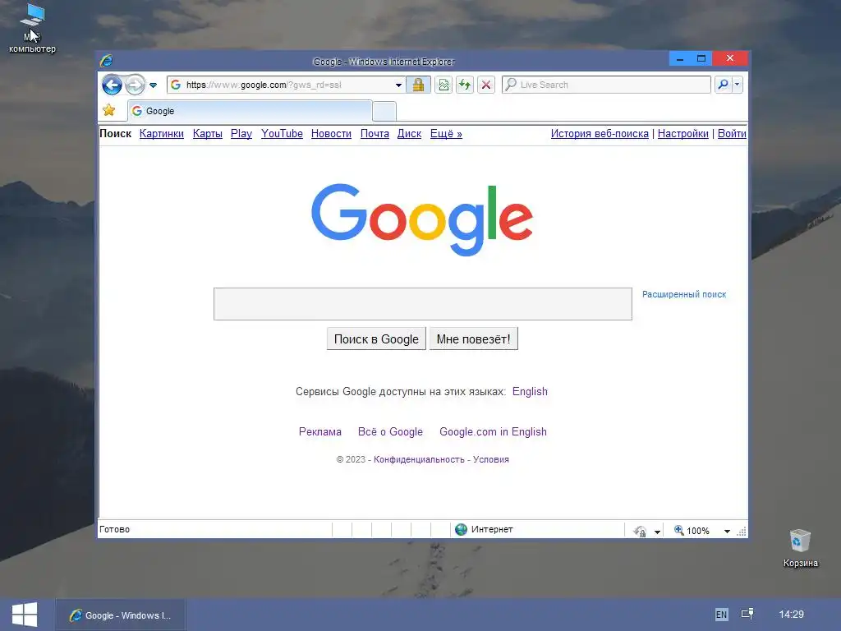The width and height of the screenshot is (841, 631).
Task: Click the security lock icon
Action: 418,85
